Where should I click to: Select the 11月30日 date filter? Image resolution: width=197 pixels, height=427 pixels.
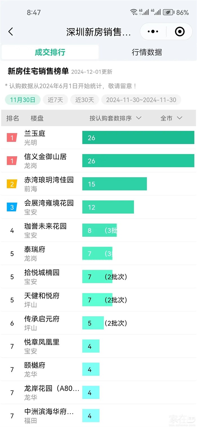coord(23,100)
